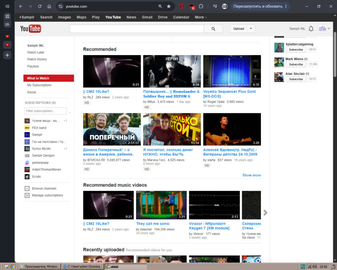Open Playlists in sidebar

coord(33,66)
